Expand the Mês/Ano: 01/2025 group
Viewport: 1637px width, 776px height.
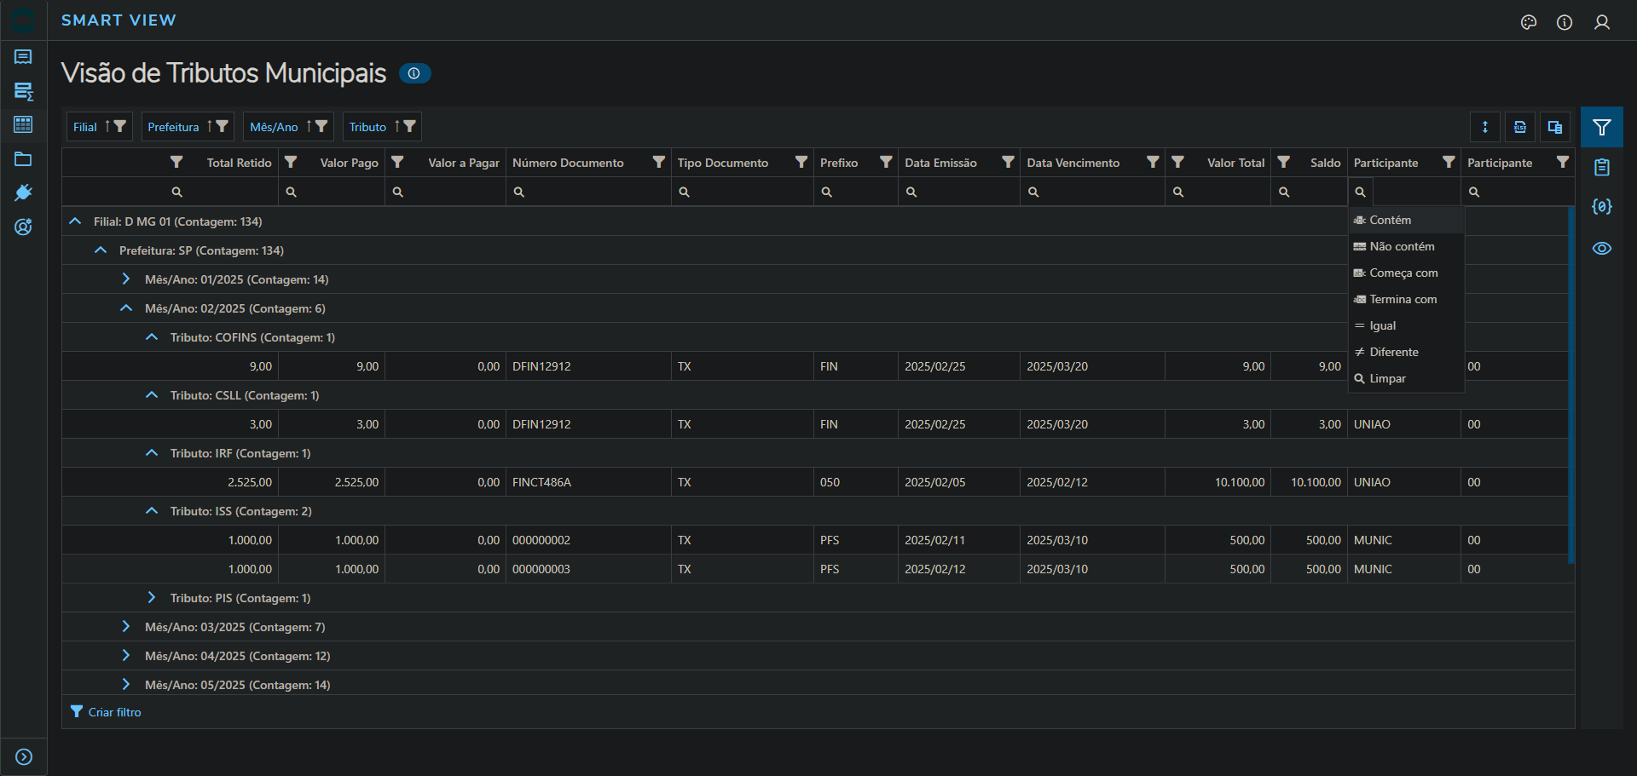[x=126, y=279]
